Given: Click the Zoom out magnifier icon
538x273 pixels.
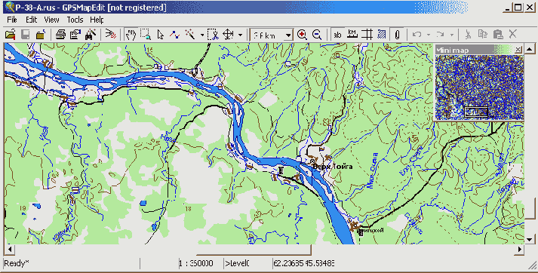Looking at the screenshot, I should [x=317, y=35].
